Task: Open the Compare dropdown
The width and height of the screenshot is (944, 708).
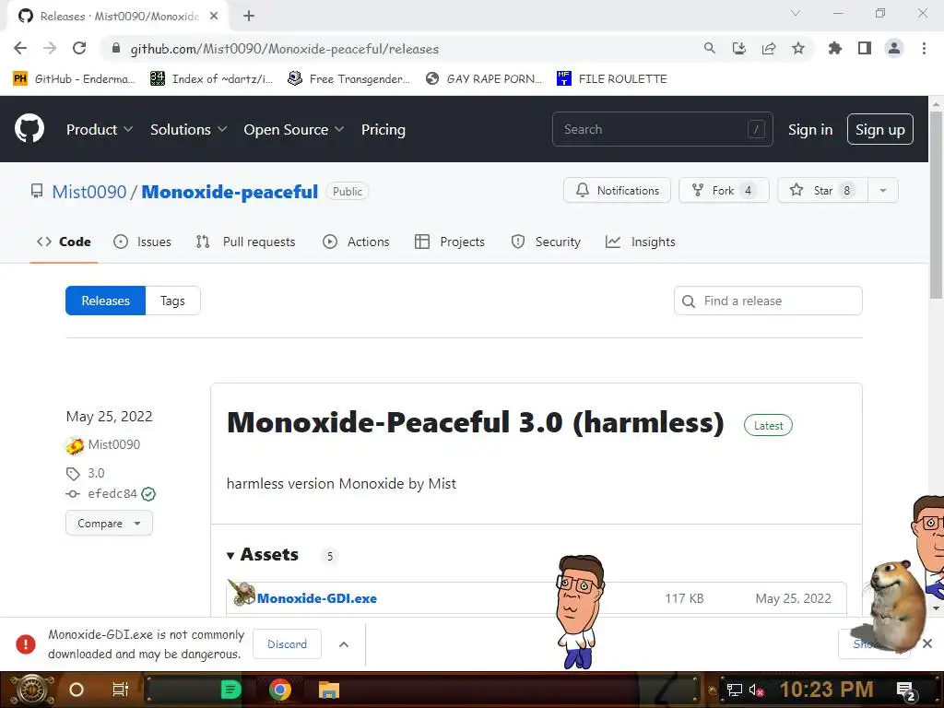Action: click(x=109, y=524)
